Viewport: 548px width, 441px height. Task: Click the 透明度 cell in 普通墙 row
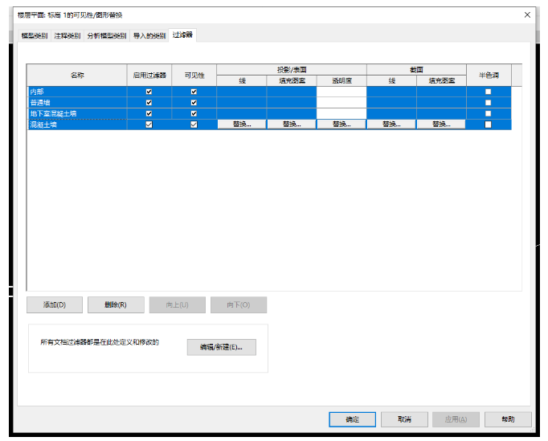tap(341, 103)
